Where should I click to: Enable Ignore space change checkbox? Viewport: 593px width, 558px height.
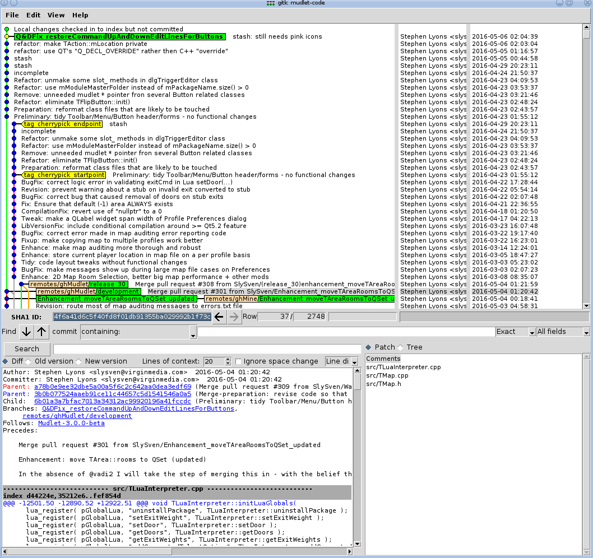point(238,361)
